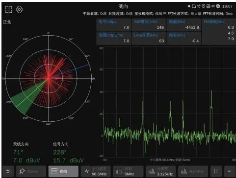Click the 19:07 clock in the status bar
236x178 pixels.
pyautogui.click(x=227, y=6)
